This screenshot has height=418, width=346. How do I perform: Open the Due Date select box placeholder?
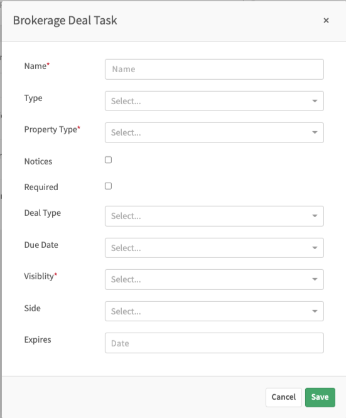pyautogui.click(x=126, y=248)
